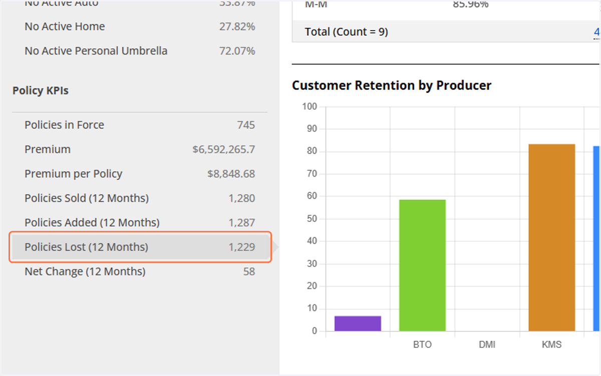
Task: Click the 72.07% Personal Umbrella value
Action: pos(237,51)
